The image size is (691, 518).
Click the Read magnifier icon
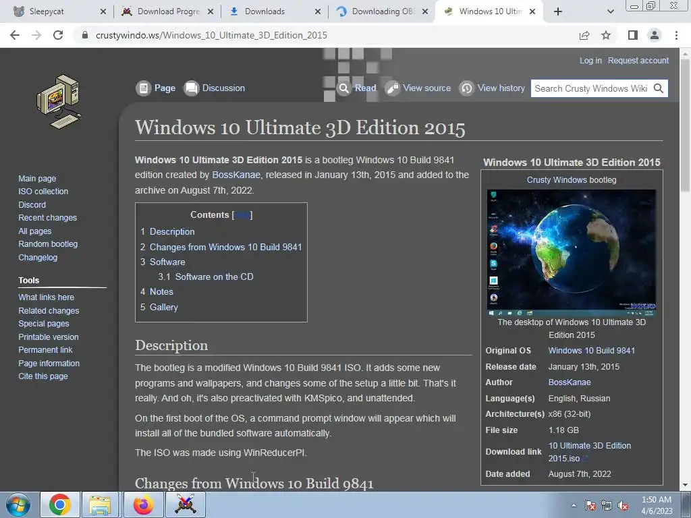pos(343,88)
